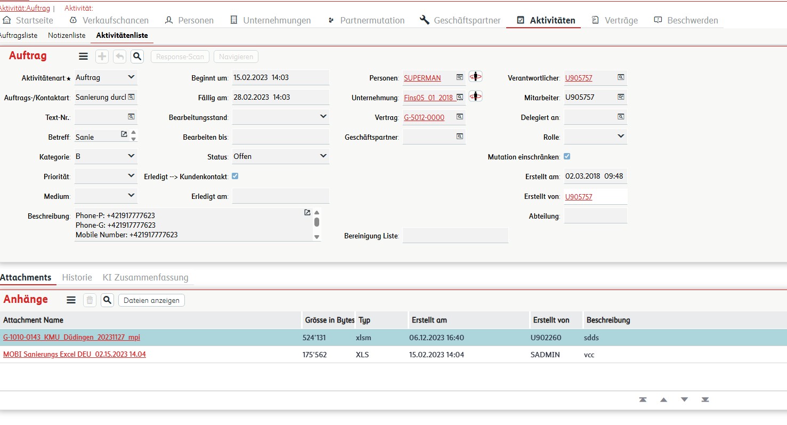Switch to the Verträge tab
Image resolution: width=787 pixels, height=425 pixels.
pyautogui.click(x=615, y=20)
